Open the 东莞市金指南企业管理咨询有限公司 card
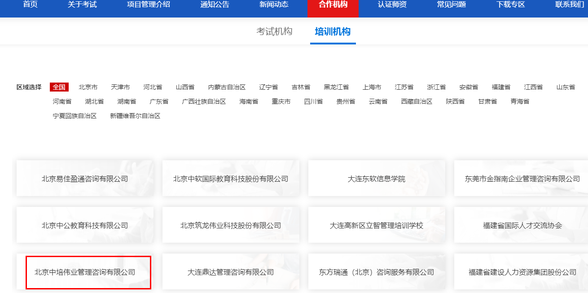The image size is (588, 293). tap(522, 178)
